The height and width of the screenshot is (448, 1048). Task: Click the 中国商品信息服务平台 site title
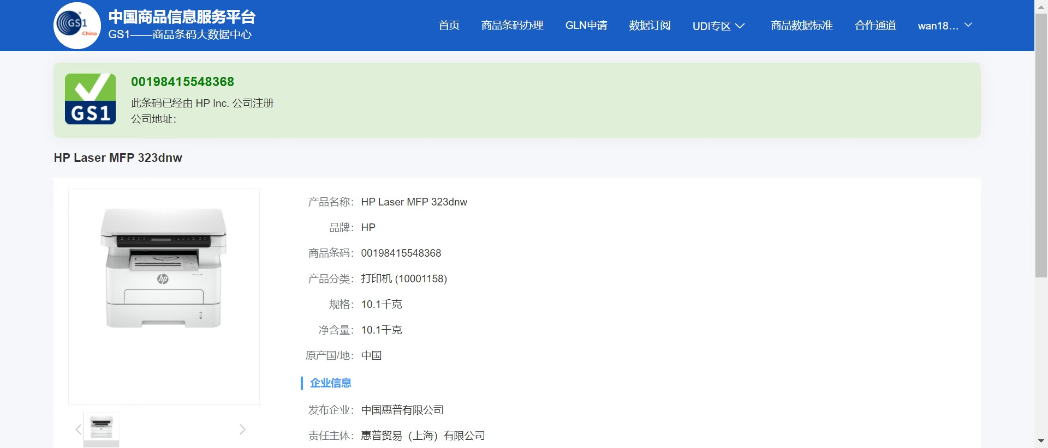pos(182,17)
